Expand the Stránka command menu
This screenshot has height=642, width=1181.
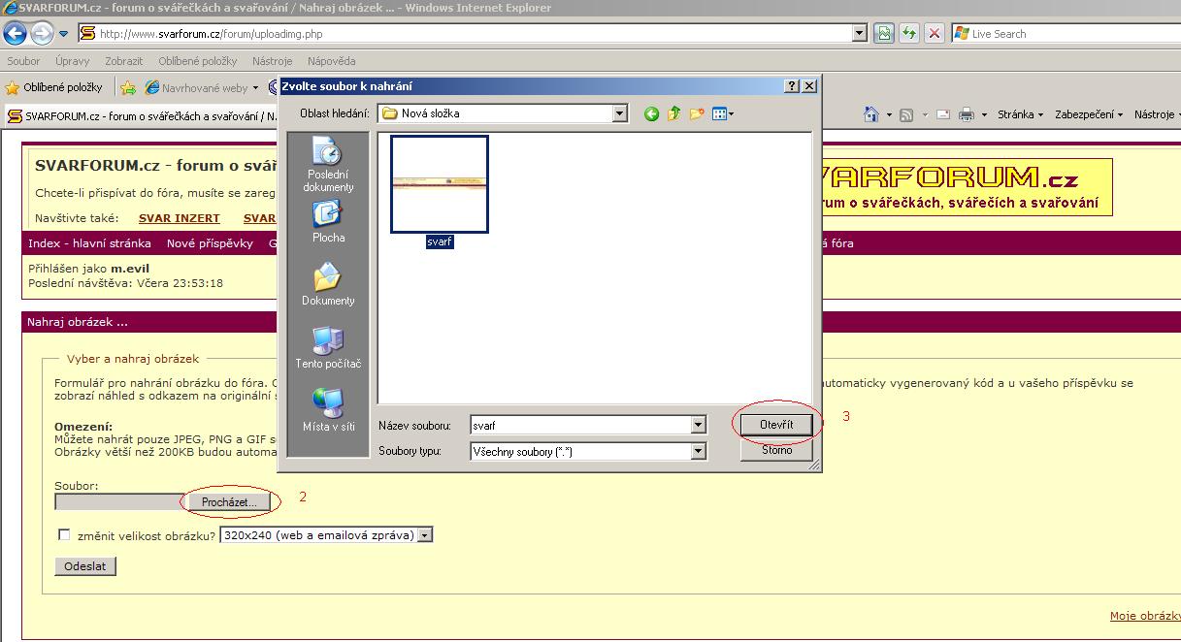tap(1020, 114)
